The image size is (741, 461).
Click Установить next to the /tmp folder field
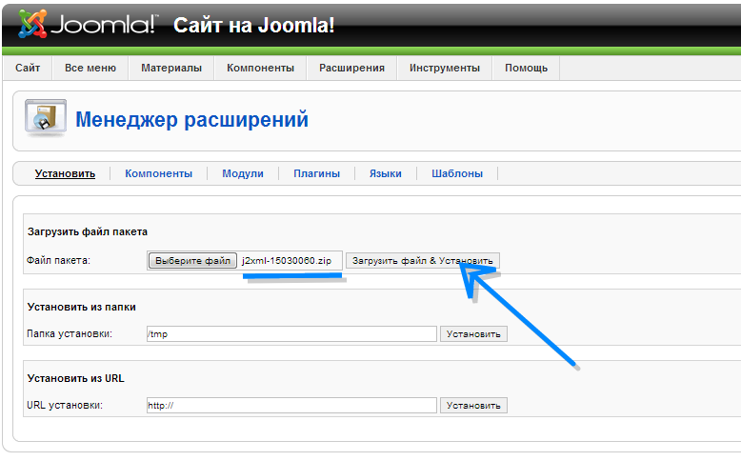tap(473, 334)
